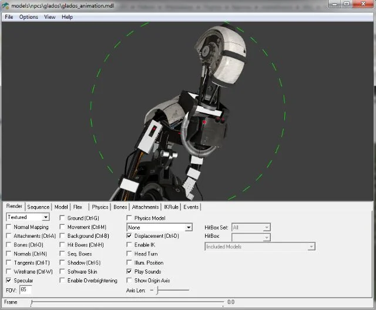The width and height of the screenshot is (376, 310).
Task: Open the View menu
Action: pos(49,17)
